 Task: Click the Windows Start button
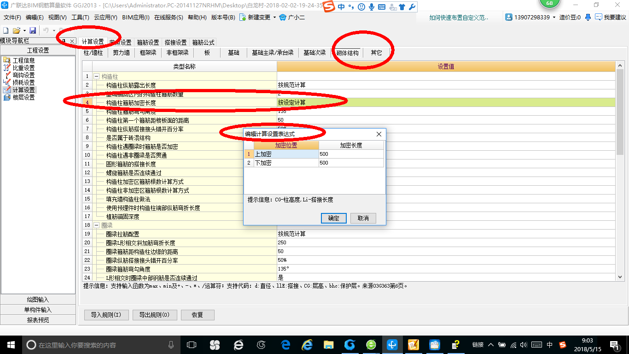(11, 345)
